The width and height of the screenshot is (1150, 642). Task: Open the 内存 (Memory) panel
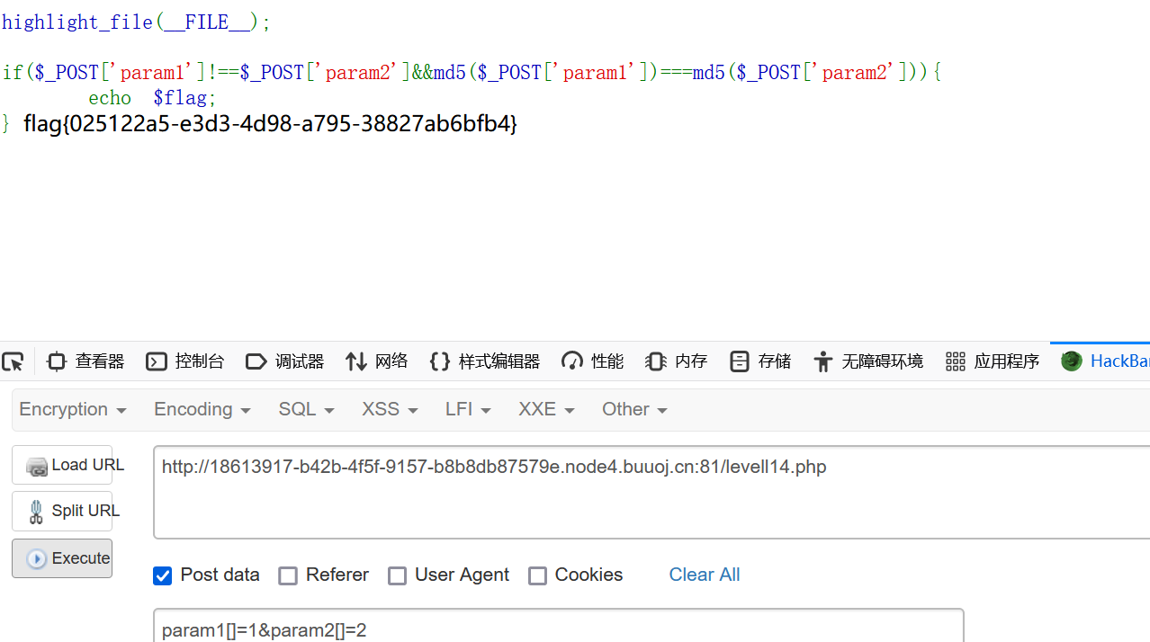(676, 361)
